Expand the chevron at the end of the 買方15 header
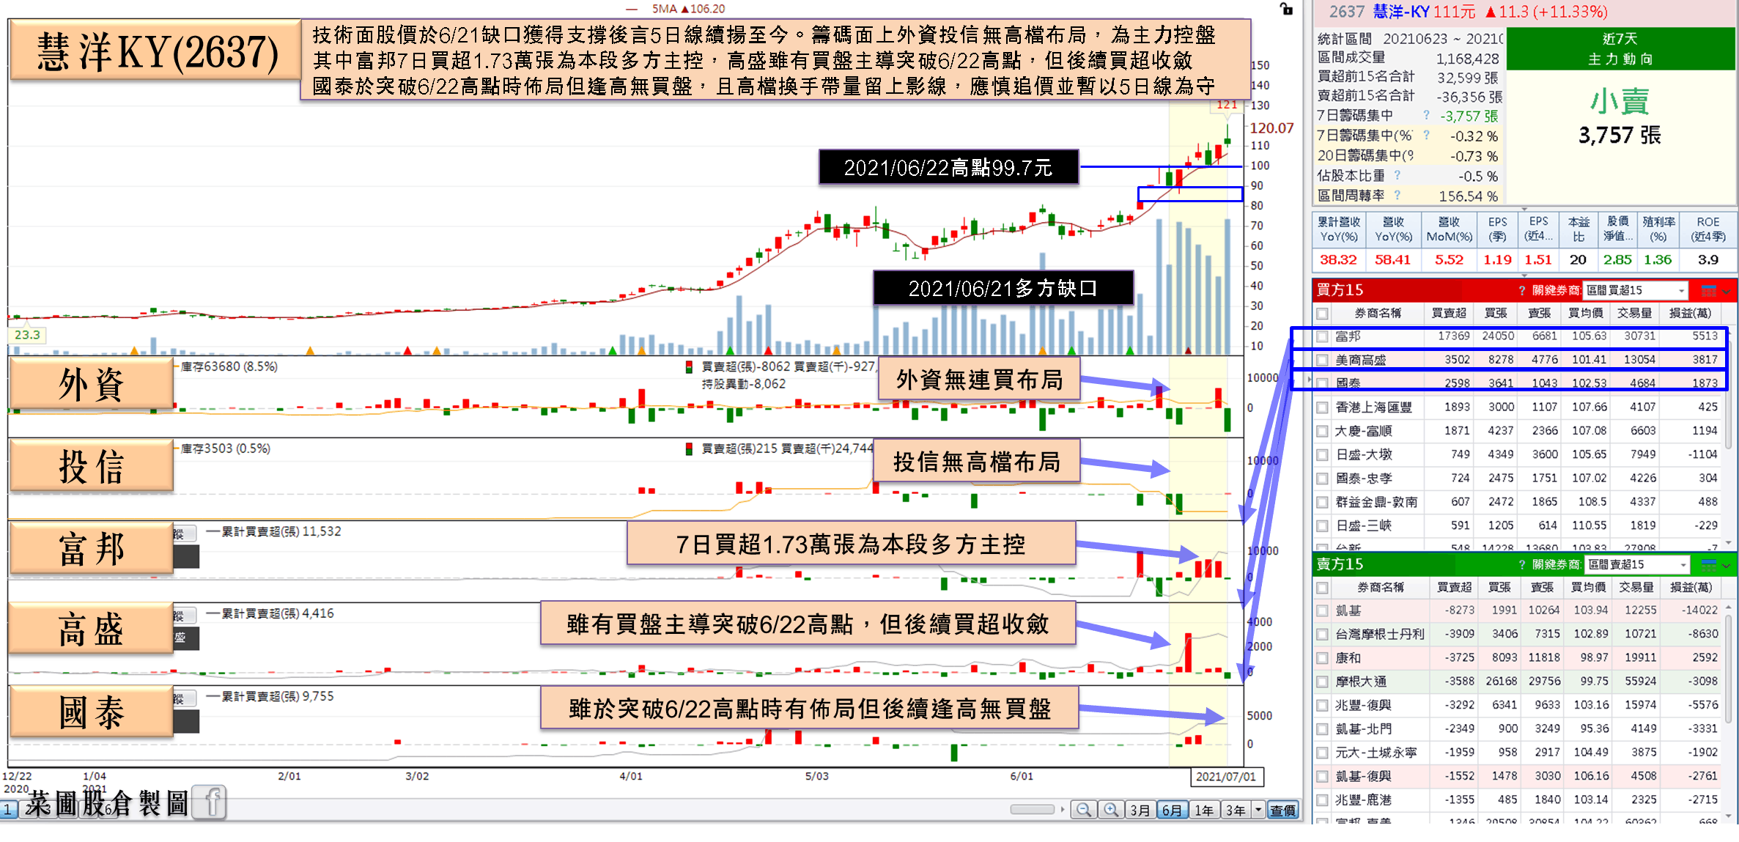 point(1727,291)
